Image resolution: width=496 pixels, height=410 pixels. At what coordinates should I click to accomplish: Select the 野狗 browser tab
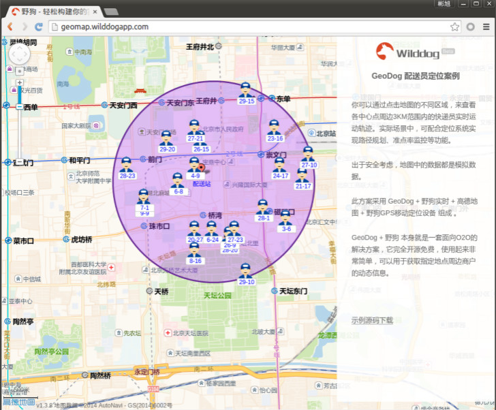(x=54, y=12)
